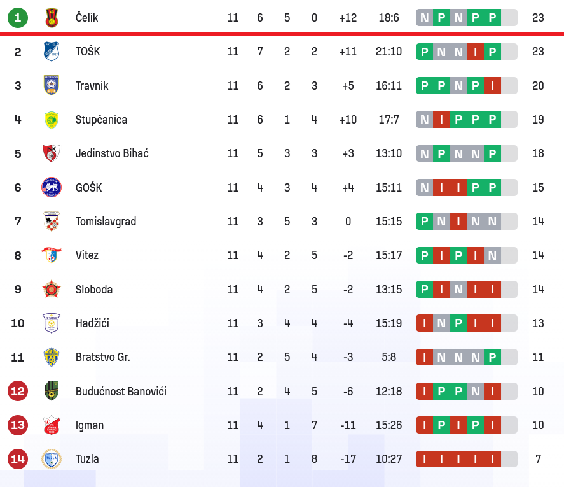Select the Tuzla club badge
The height and width of the screenshot is (487, 564).
coord(52,459)
